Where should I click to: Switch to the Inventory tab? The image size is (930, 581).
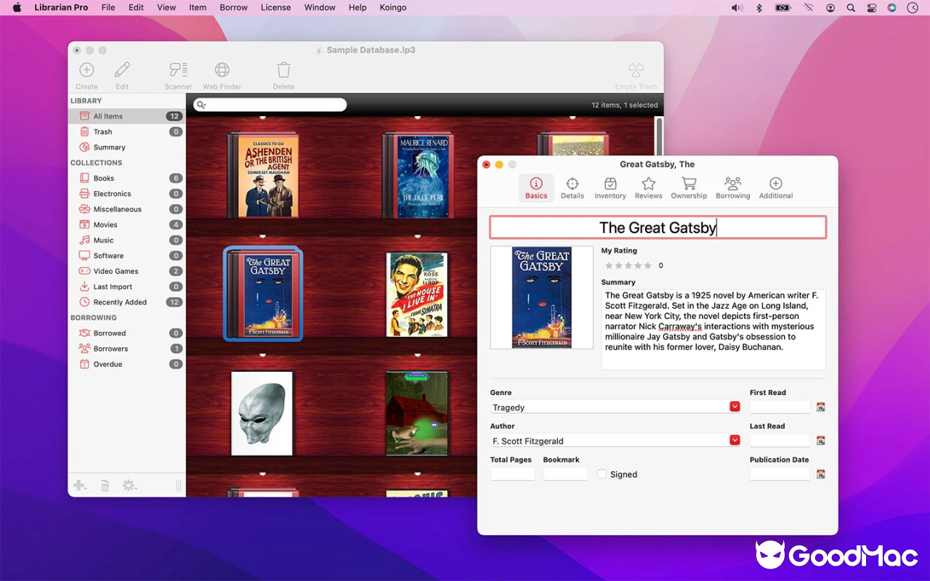tap(610, 187)
